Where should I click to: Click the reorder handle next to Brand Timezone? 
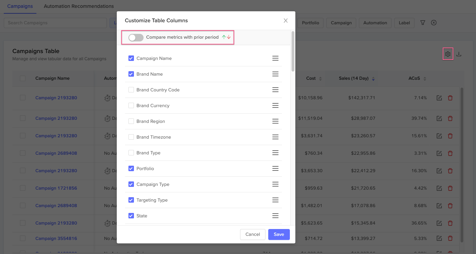click(275, 137)
